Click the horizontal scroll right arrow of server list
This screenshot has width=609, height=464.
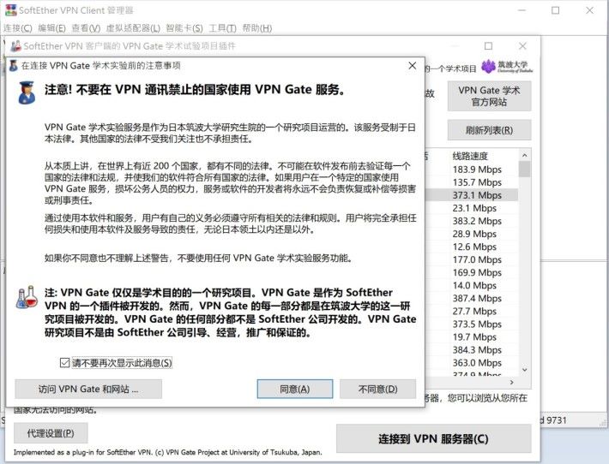point(511,382)
